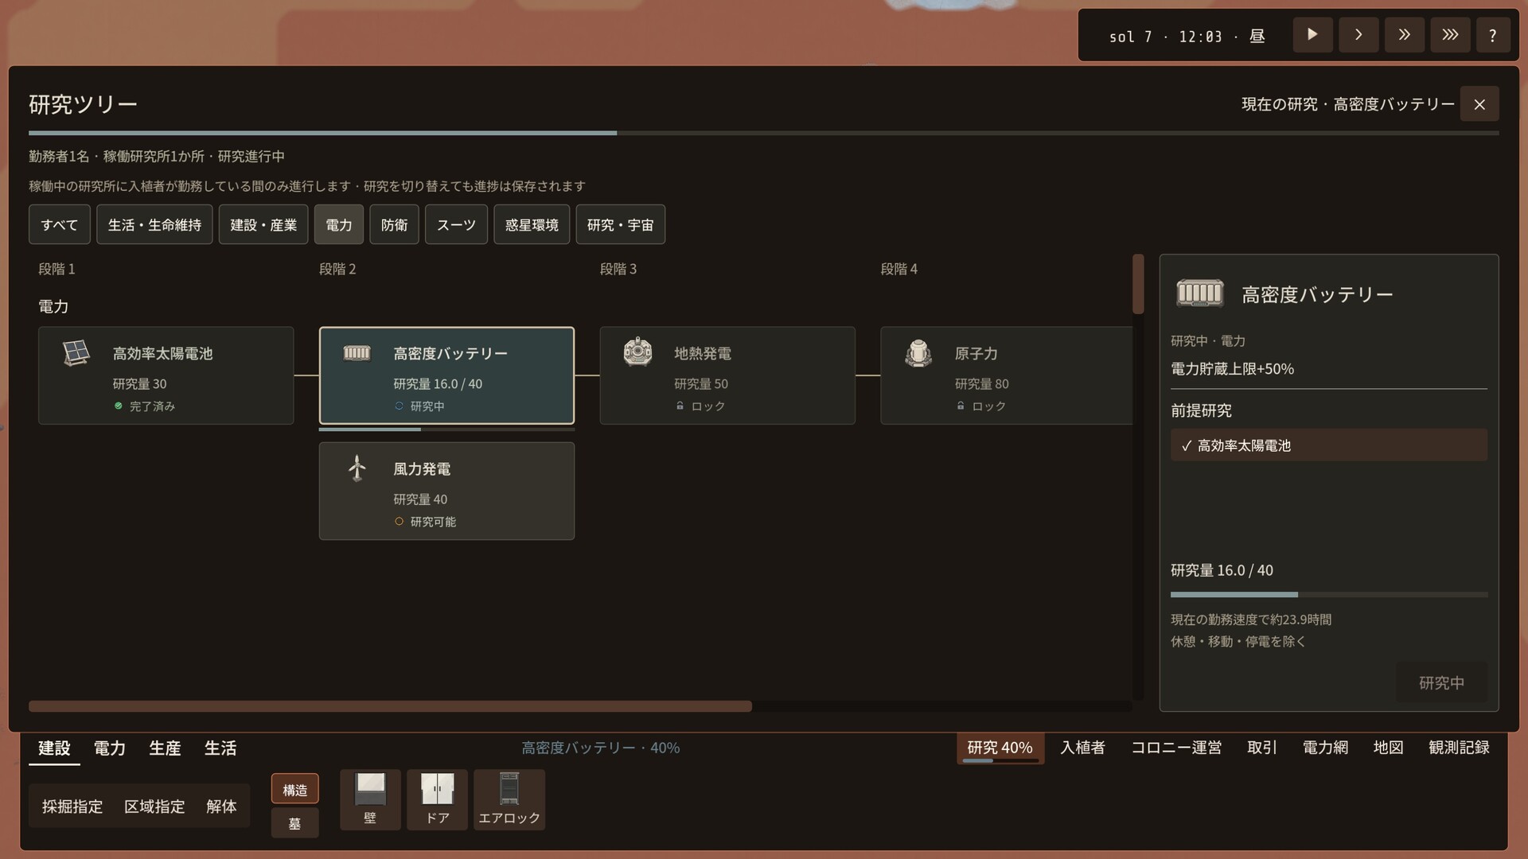Select the locked 地熱発電 card

pyautogui.click(x=727, y=375)
